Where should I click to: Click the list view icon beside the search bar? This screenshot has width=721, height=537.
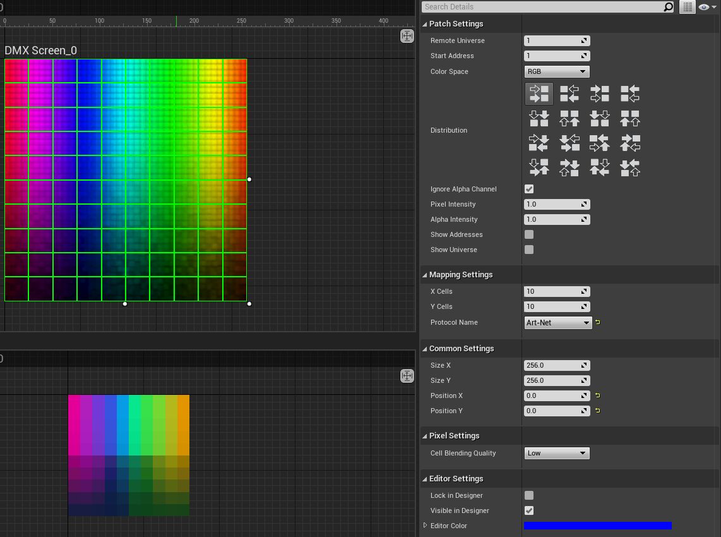[687, 7]
